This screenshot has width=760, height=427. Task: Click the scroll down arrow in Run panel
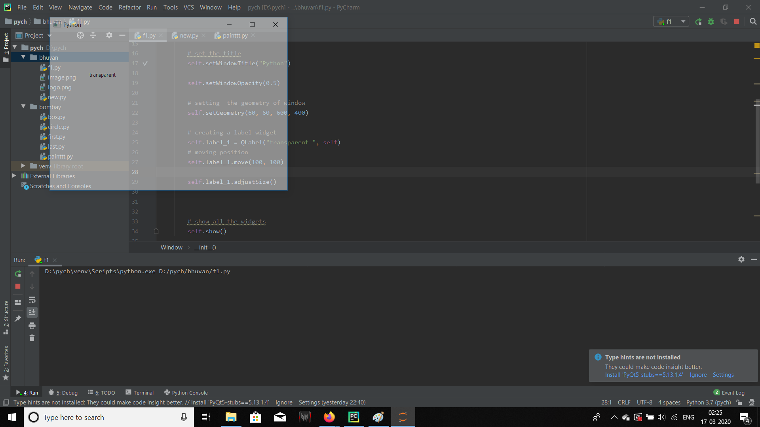(32, 286)
